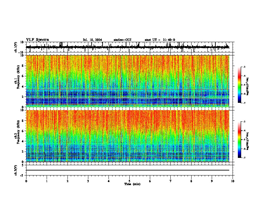Click the time axis tick label "1"
Image resolution: width=262 pixels, height=203 pixels.
[x=47, y=181]
